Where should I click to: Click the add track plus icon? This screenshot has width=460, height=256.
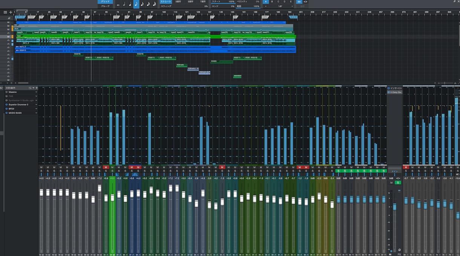(x=11, y=12)
